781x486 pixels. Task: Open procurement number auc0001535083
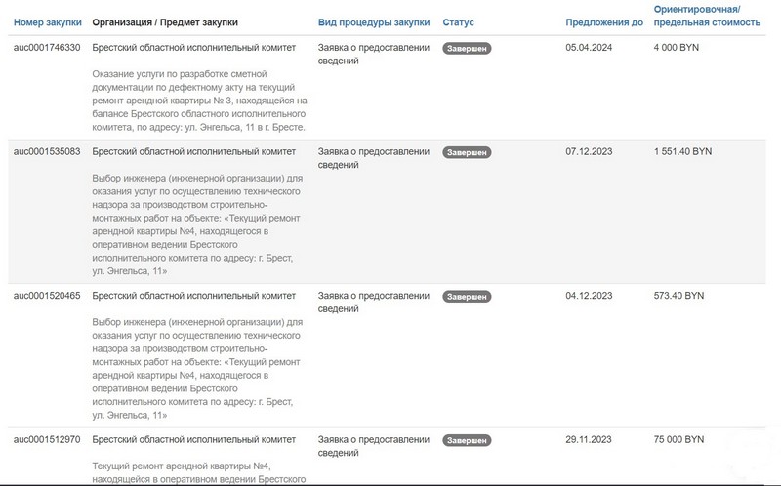pos(47,152)
